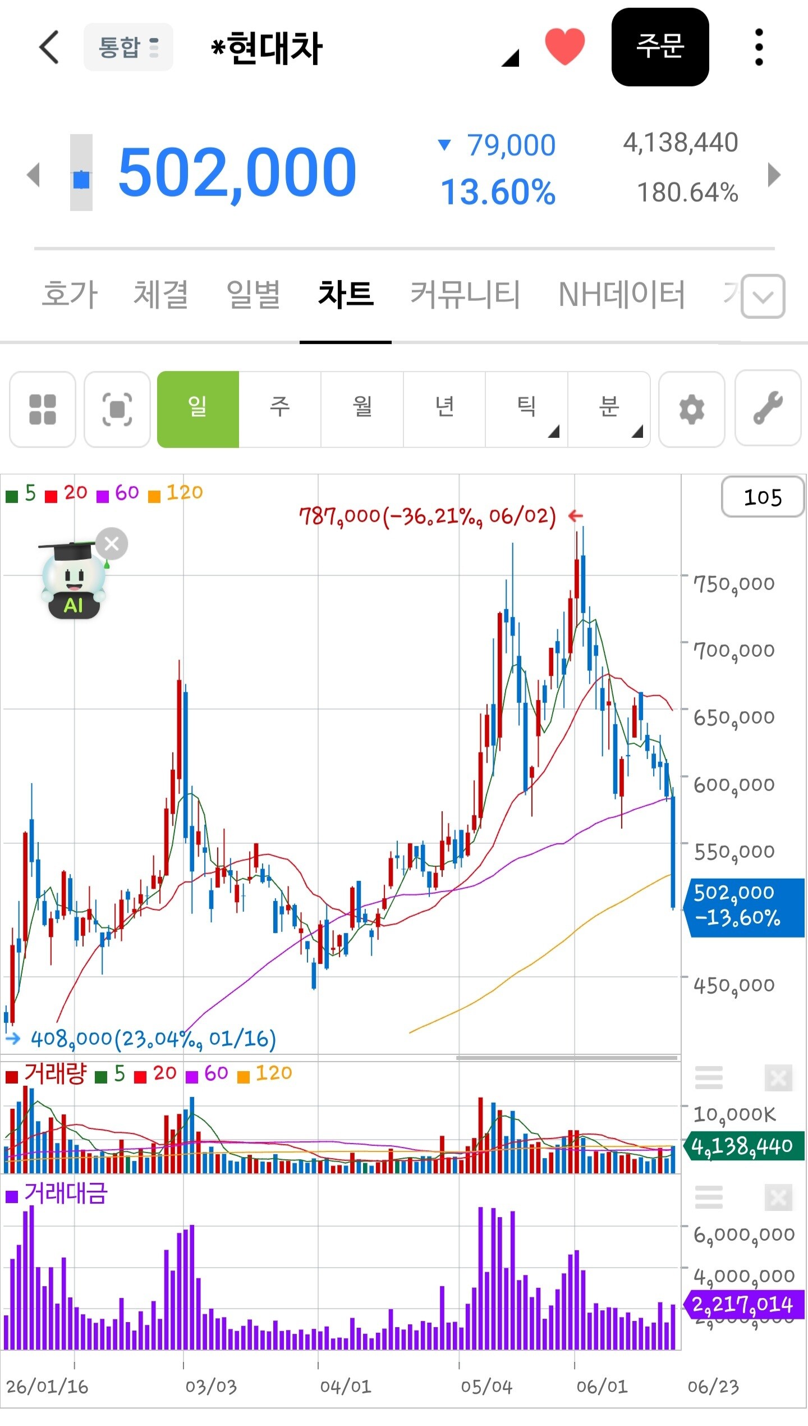Image resolution: width=808 pixels, height=1426 pixels.
Task: Select the 년 yearly chart period
Action: pyautogui.click(x=444, y=409)
